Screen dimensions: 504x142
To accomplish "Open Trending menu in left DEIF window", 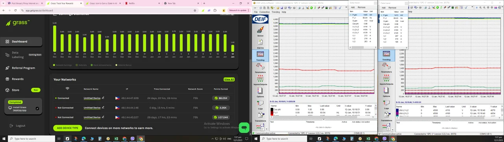I will (276, 12).
